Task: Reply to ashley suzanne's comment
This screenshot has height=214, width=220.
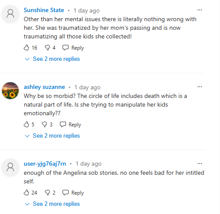Action: [x=70, y=125]
